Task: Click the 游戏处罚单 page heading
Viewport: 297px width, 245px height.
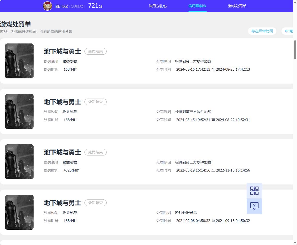Action: [x=15, y=24]
